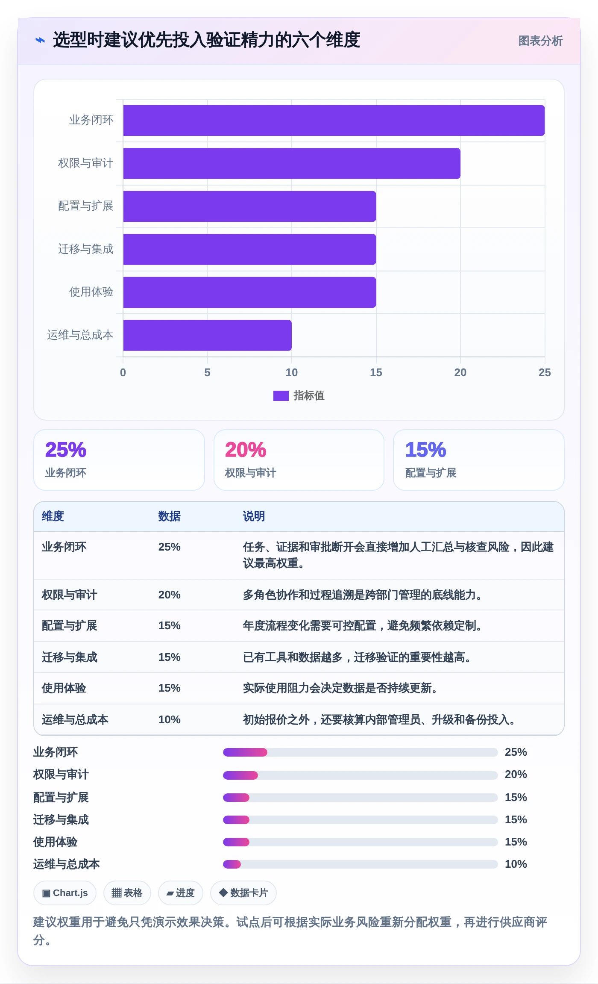Click the 数据 column header
Viewport: 598px width, 984px height.
click(170, 516)
